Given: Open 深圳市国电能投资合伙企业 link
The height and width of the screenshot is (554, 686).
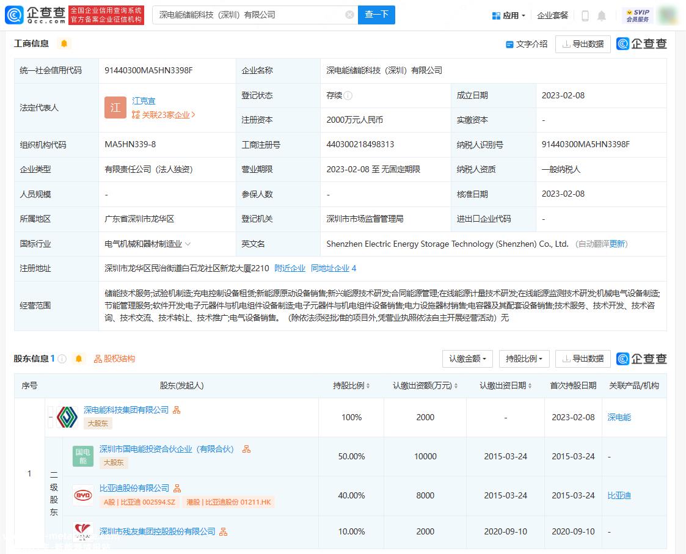Looking at the screenshot, I should click(167, 449).
